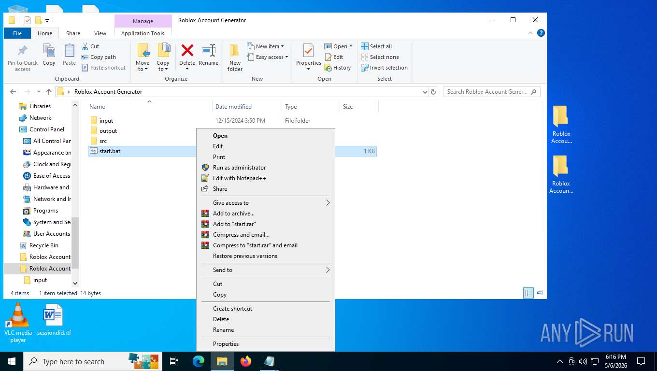657x371 pixels.
Task: Click Invert selection in the ribbon
Action: (x=385, y=68)
